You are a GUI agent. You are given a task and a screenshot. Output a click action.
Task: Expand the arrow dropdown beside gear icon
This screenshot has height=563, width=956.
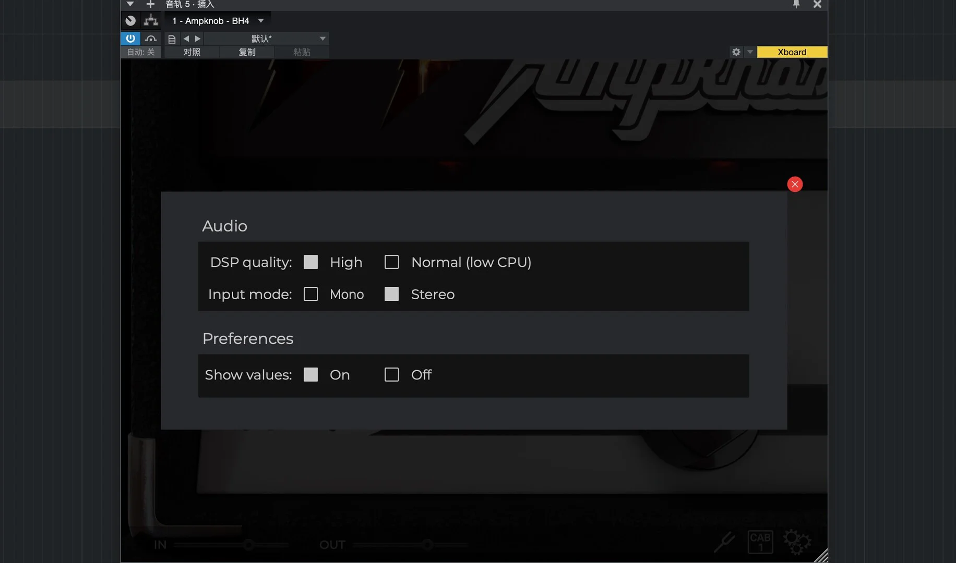click(750, 52)
